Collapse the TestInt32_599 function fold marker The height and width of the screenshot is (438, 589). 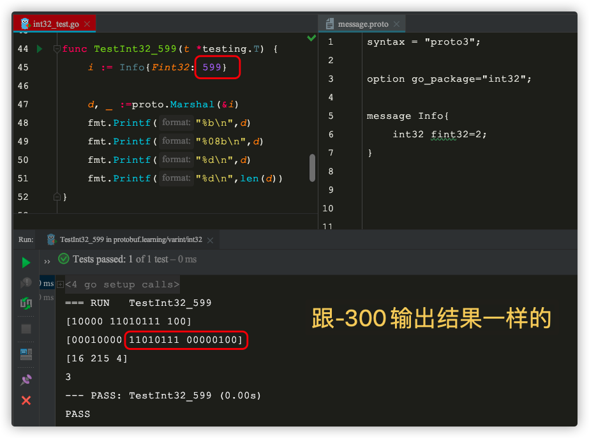pos(57,49)
